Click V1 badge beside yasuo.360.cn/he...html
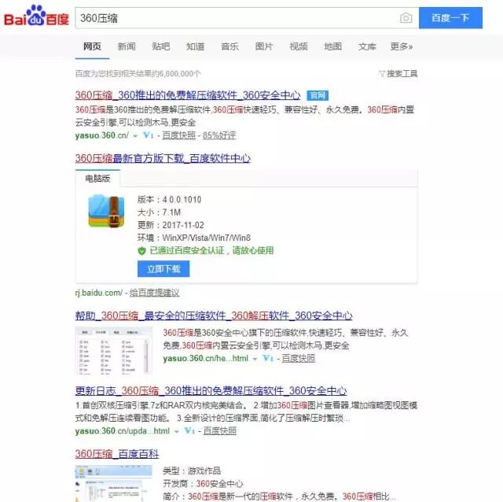Image resolution: width=503 pixels, height=502 pixels. pyautogui.click(x=268, y=358)
